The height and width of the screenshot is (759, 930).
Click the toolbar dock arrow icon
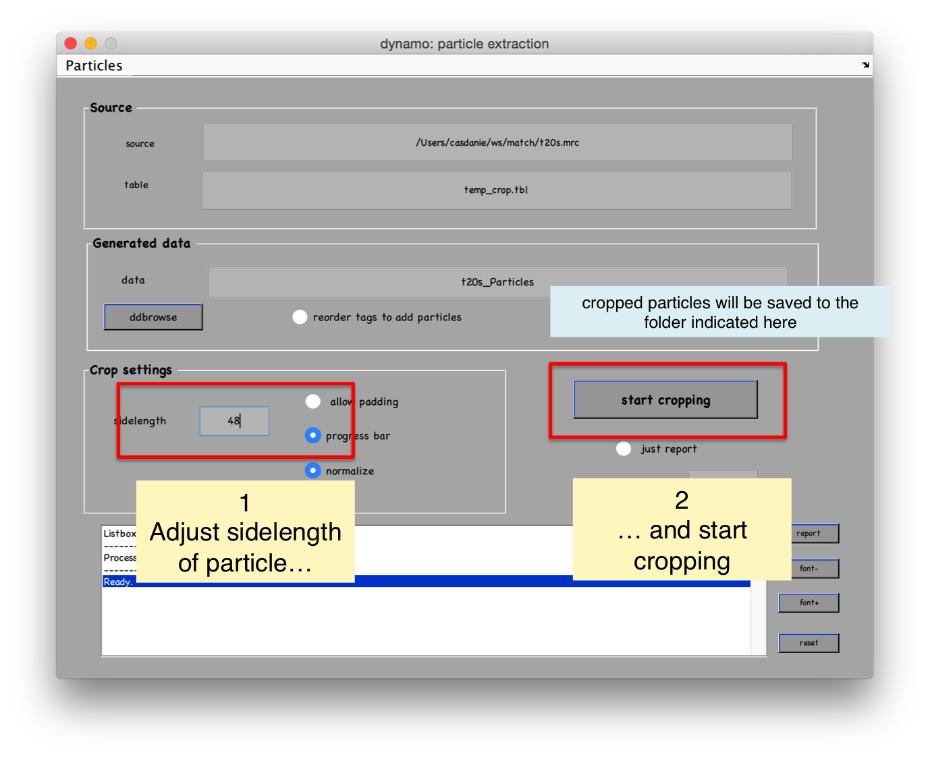point(865,65)
